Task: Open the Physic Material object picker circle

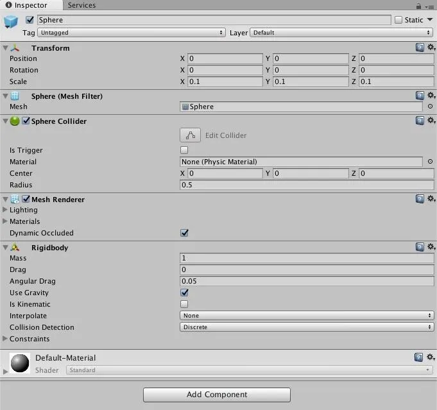Action: coord(430,162)
